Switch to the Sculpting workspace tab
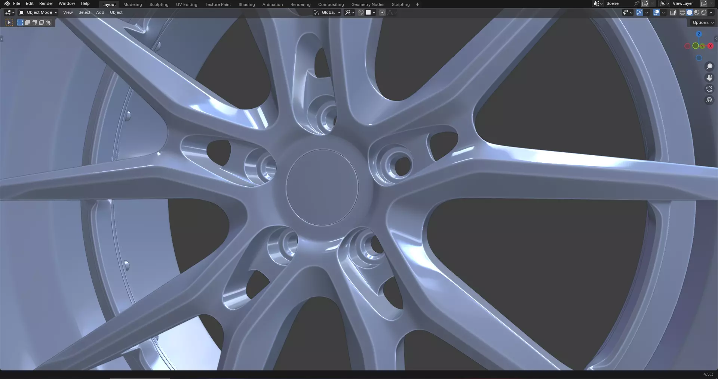The width and height of the screenshot is (718, 379). point(159,4)
